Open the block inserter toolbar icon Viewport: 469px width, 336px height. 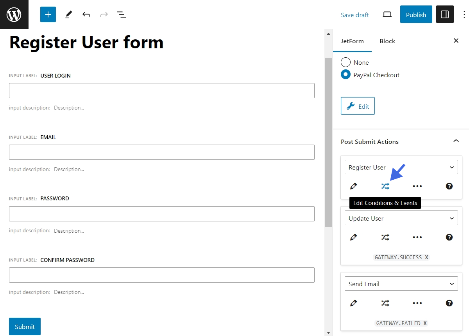click(48, 14)
